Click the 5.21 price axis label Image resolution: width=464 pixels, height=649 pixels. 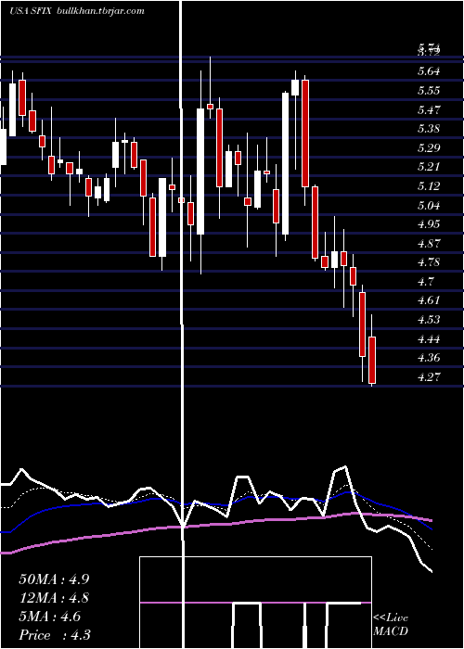(429, 167)
